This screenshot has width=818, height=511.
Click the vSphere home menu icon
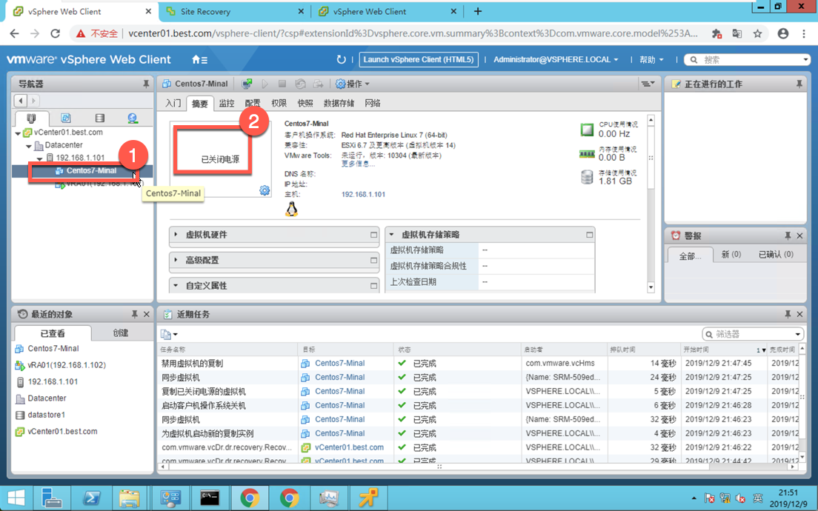click(200, 59)
